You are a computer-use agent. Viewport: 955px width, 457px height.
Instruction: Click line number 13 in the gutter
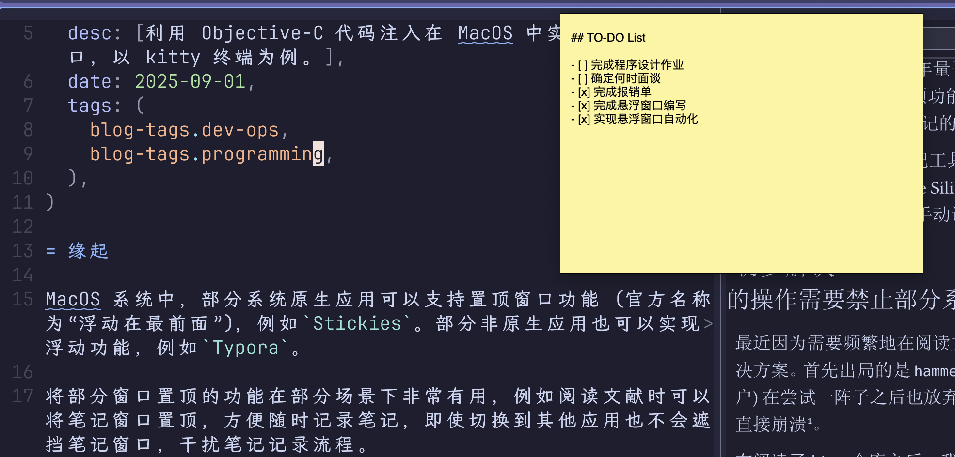click(23, 251)
